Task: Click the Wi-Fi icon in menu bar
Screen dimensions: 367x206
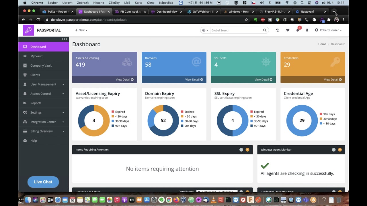Action: click(287, 3)
